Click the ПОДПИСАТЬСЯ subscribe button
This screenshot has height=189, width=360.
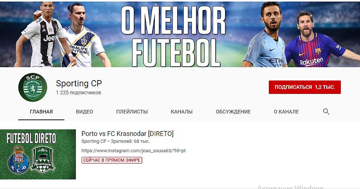tap(305, 87)
